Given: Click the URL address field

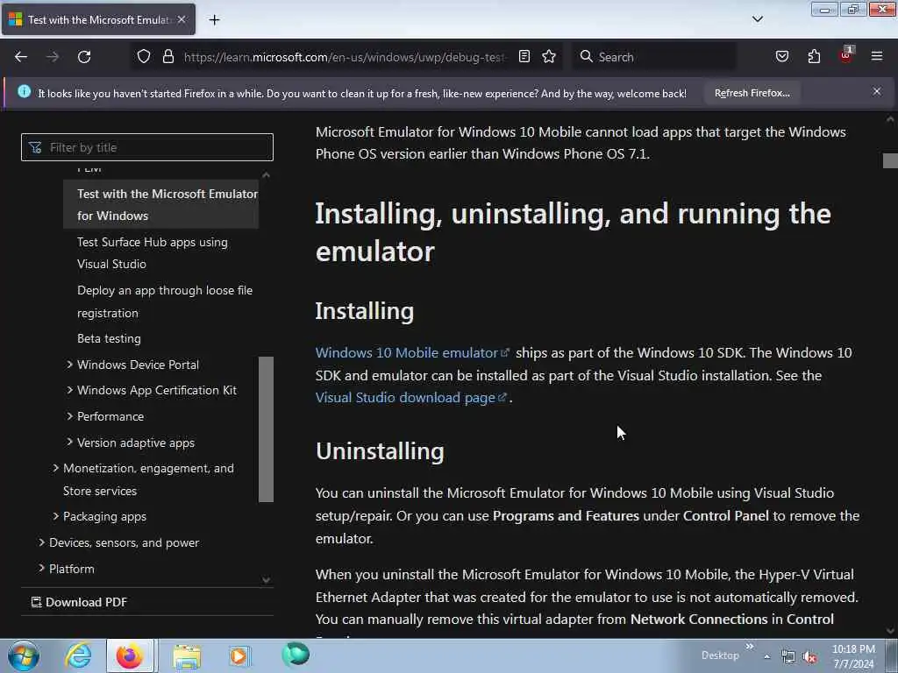Looking at the screenshot, I should 344,57.
